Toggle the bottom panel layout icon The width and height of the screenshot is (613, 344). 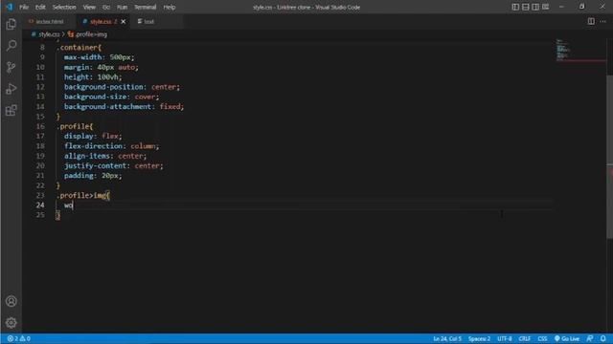[526, 7]
